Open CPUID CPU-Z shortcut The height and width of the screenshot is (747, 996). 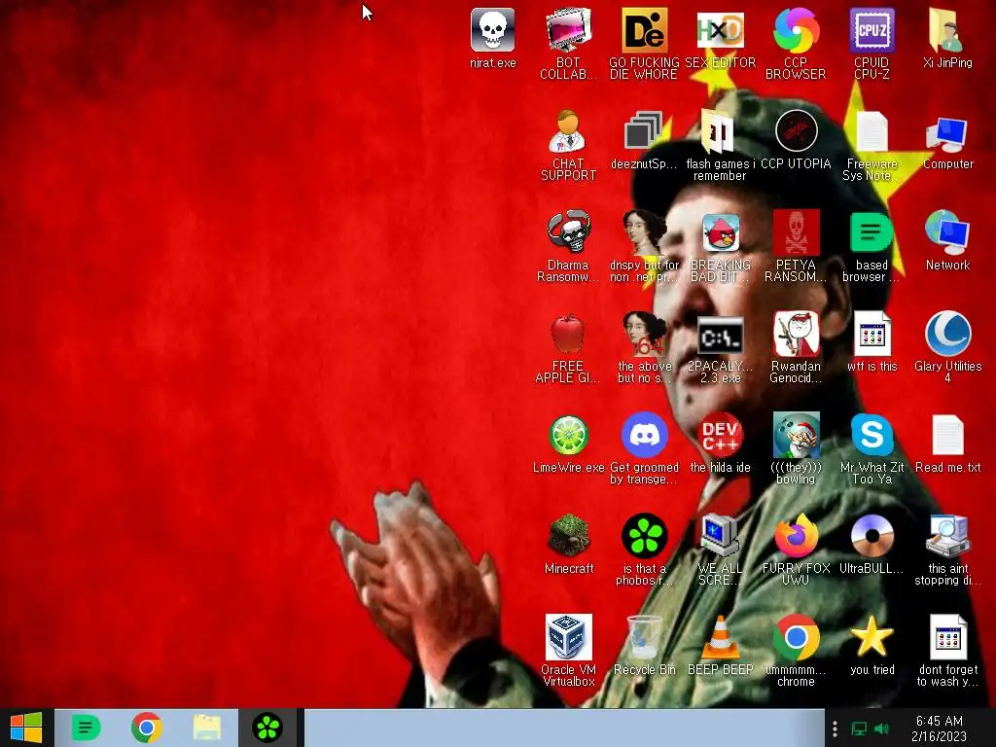coord(871,30)
